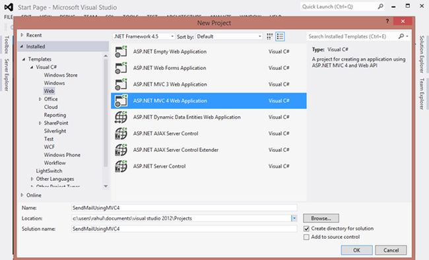Open Team Explorer side tab

pos(422,94)
